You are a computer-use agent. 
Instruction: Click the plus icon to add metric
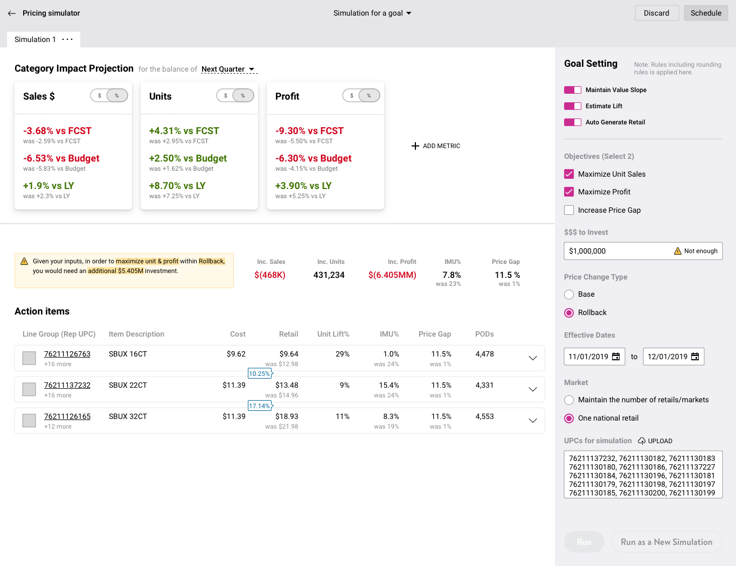pyautogui.click(x=415, y=146)
